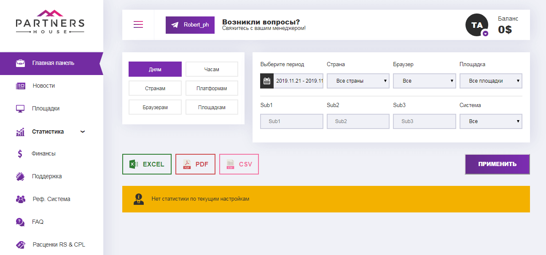Click the FAQ question mark icon
This screenshot has width=546, height=255.
point(20,221)
